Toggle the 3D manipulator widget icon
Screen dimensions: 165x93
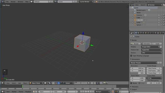click(x=56, y=83)
